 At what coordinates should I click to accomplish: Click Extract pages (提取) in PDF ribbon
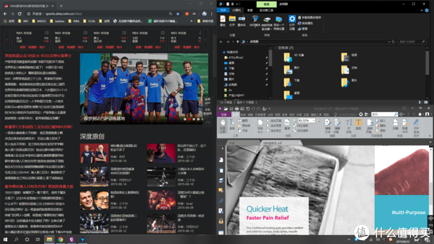click(380, 131)
